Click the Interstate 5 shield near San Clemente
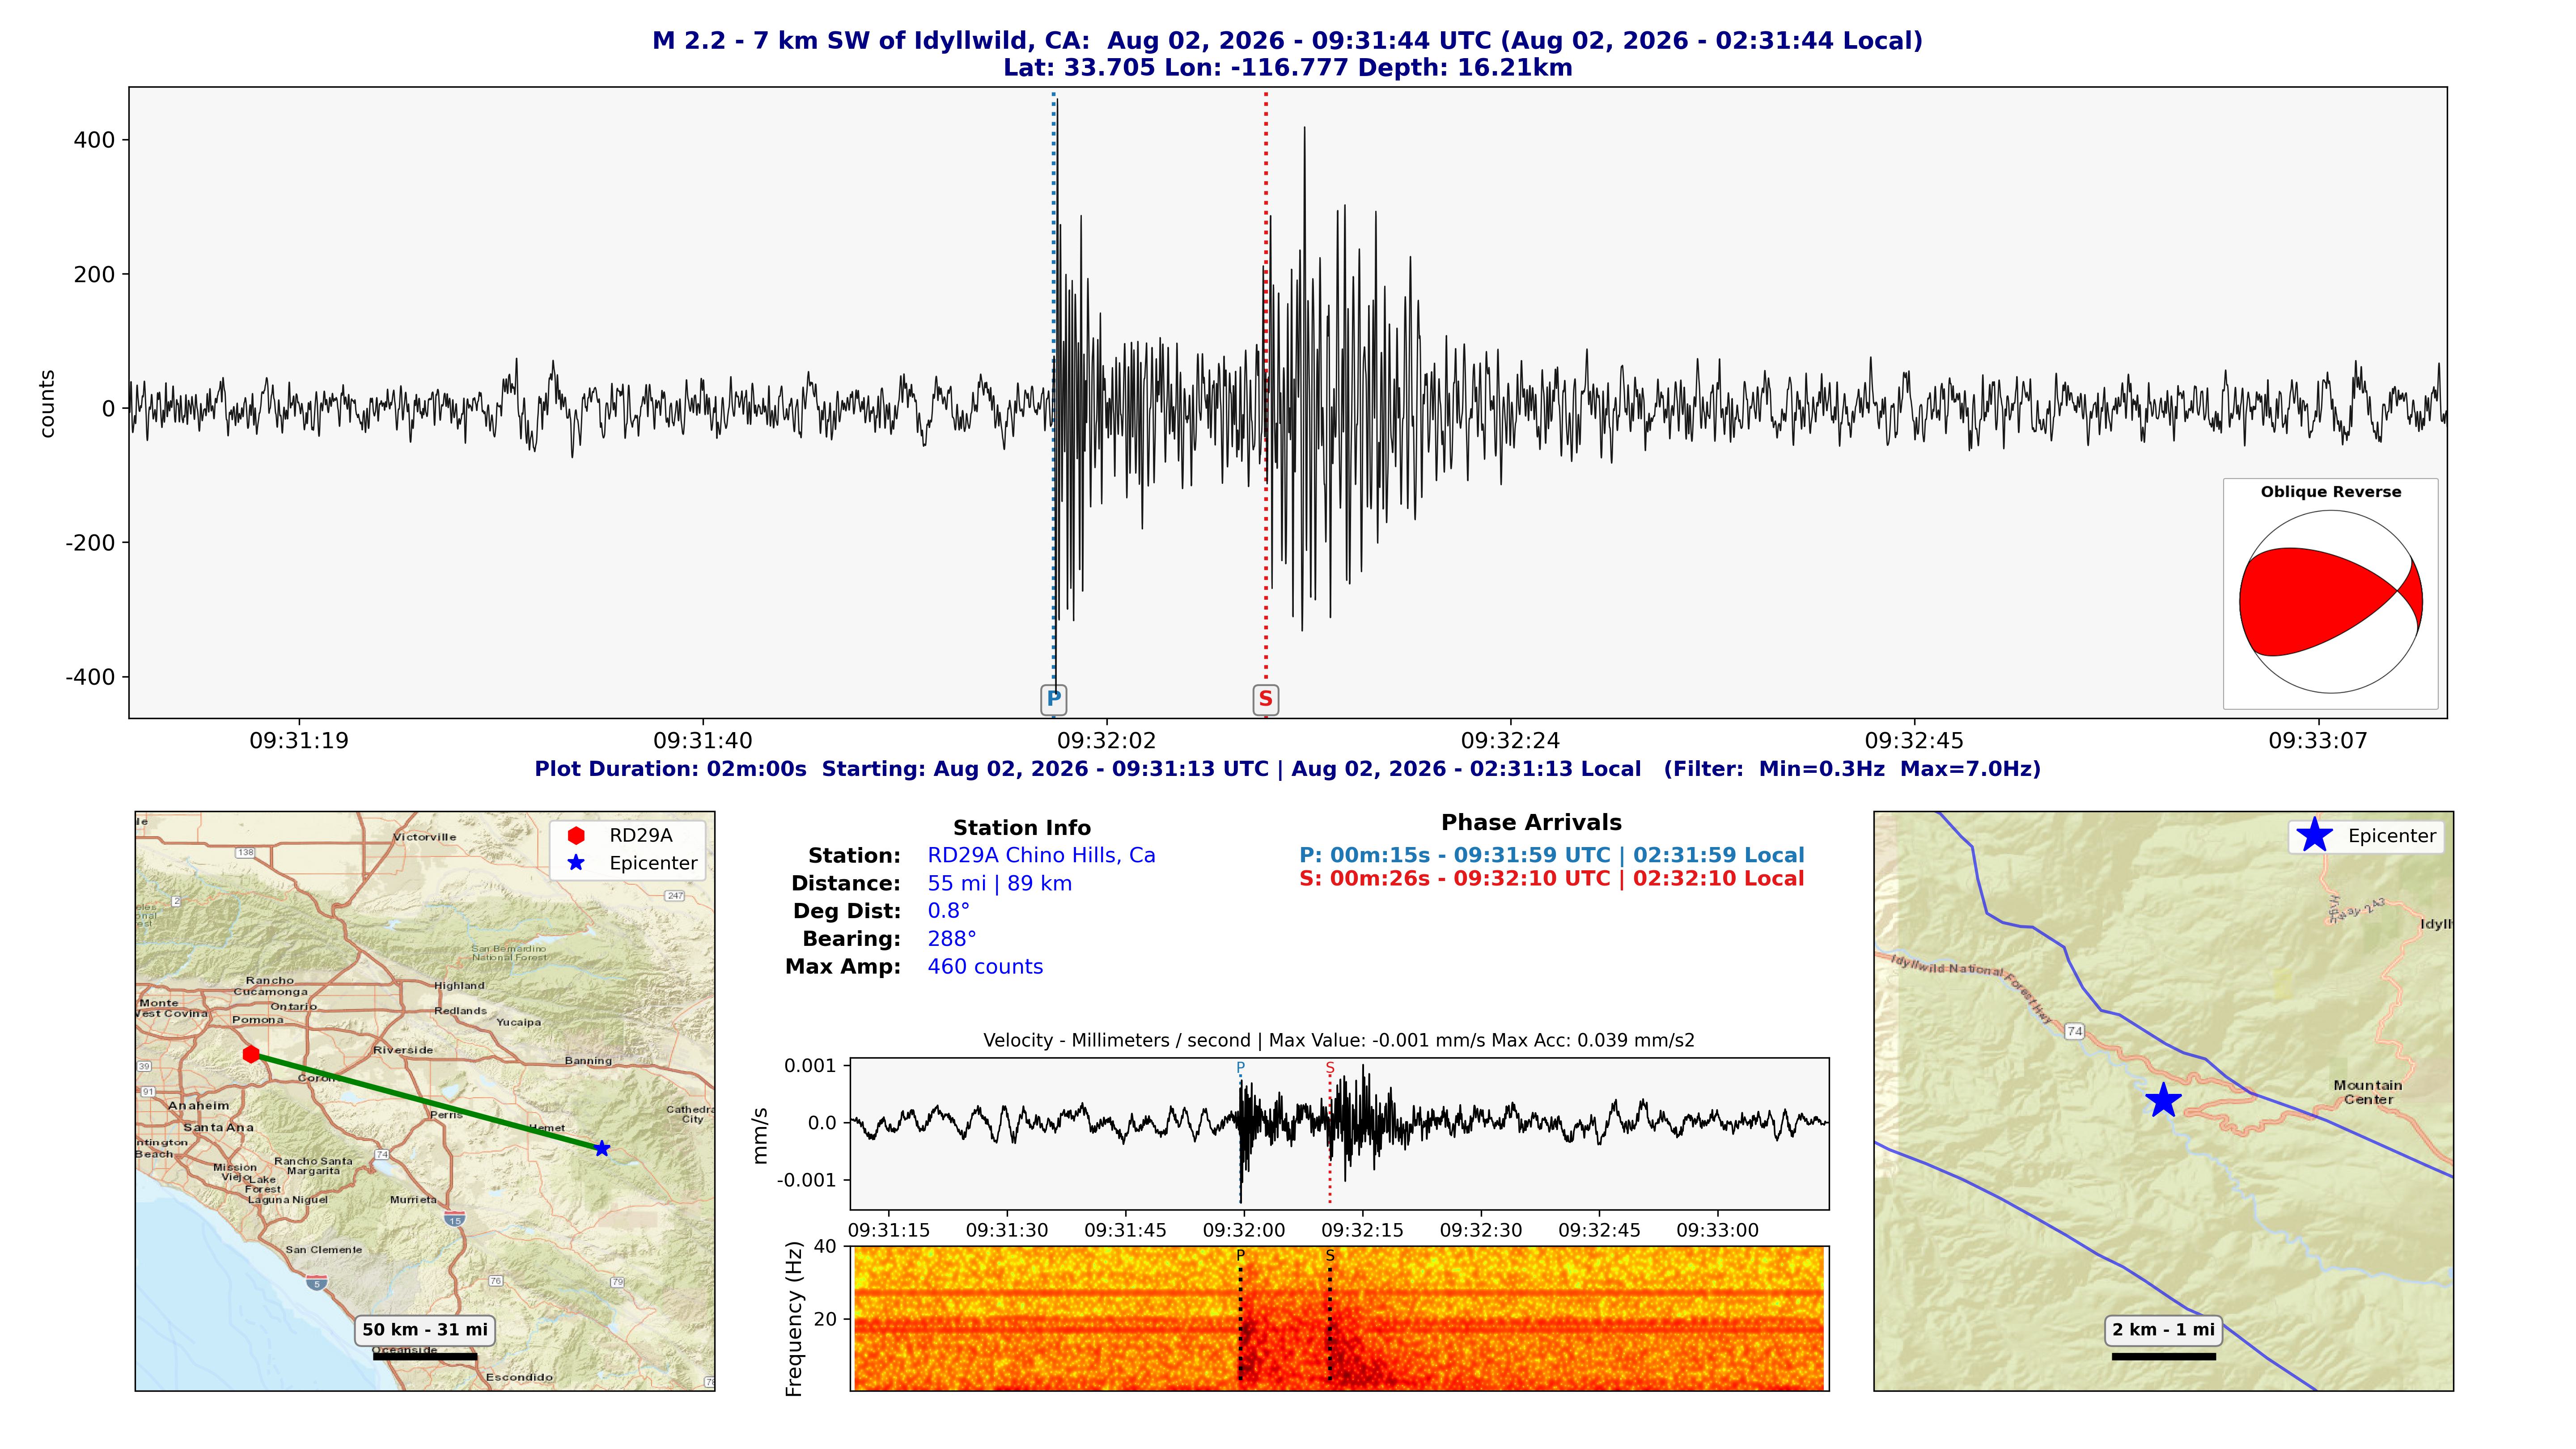 click(316, 1282)
